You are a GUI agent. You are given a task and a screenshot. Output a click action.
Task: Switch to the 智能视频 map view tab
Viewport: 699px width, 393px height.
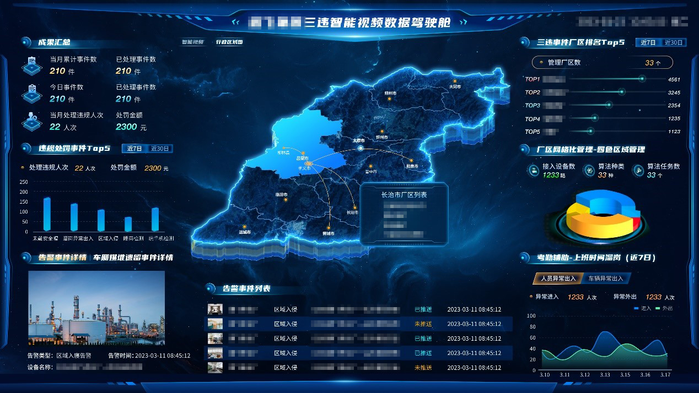click(x=193, y=42)
